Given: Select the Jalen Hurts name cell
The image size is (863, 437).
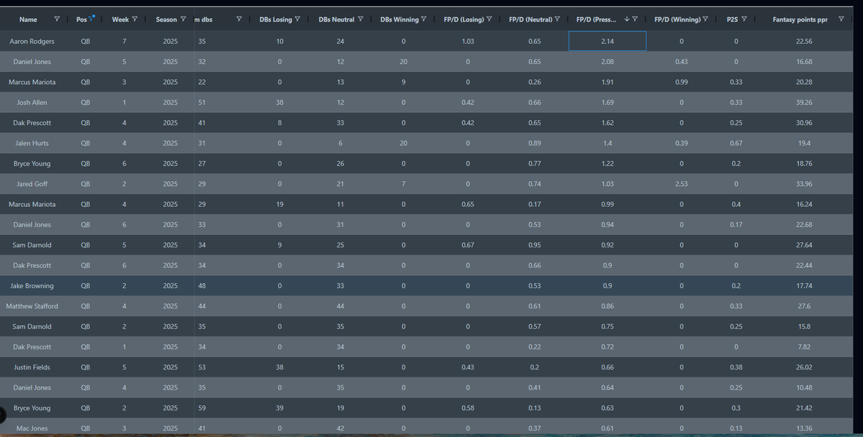Looking at the screenshot, I should pos(32,143).
